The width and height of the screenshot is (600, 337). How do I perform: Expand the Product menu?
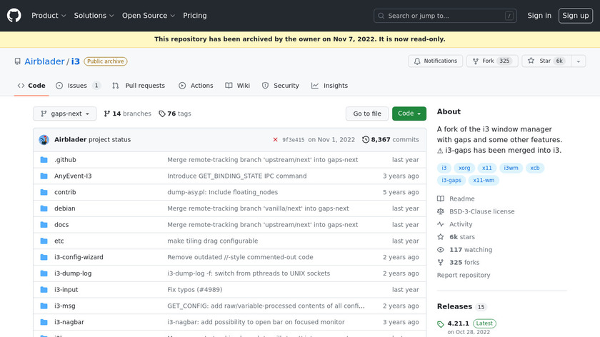click(x=49, y=16)
